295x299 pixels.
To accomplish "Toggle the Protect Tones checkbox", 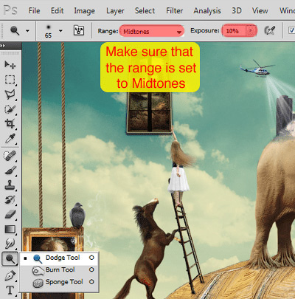I will 292,30.
